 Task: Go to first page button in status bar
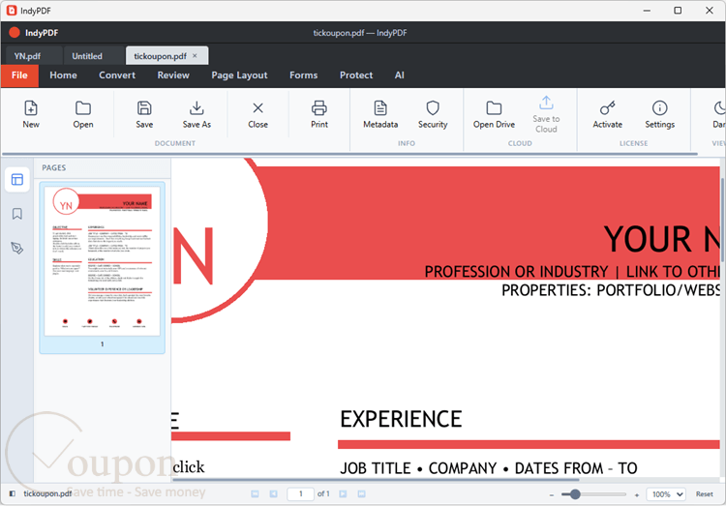[255, 494]
